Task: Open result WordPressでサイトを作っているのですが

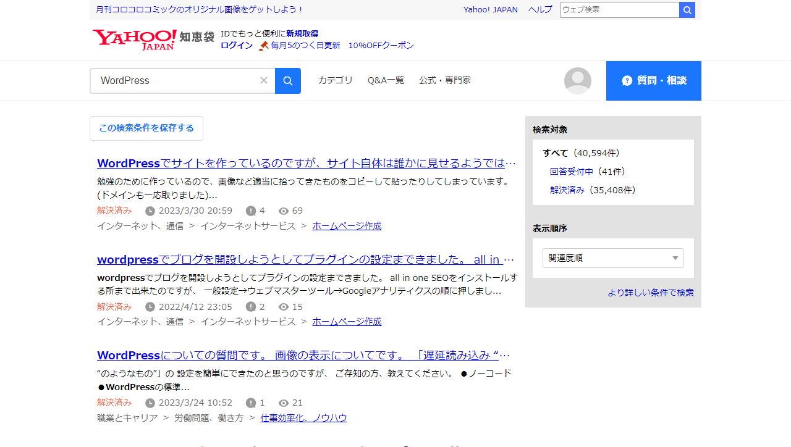Action: click(307, 164)
